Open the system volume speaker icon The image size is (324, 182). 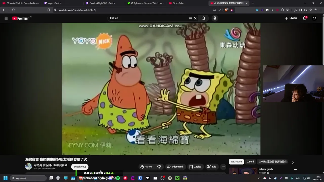tap(309, 178)
